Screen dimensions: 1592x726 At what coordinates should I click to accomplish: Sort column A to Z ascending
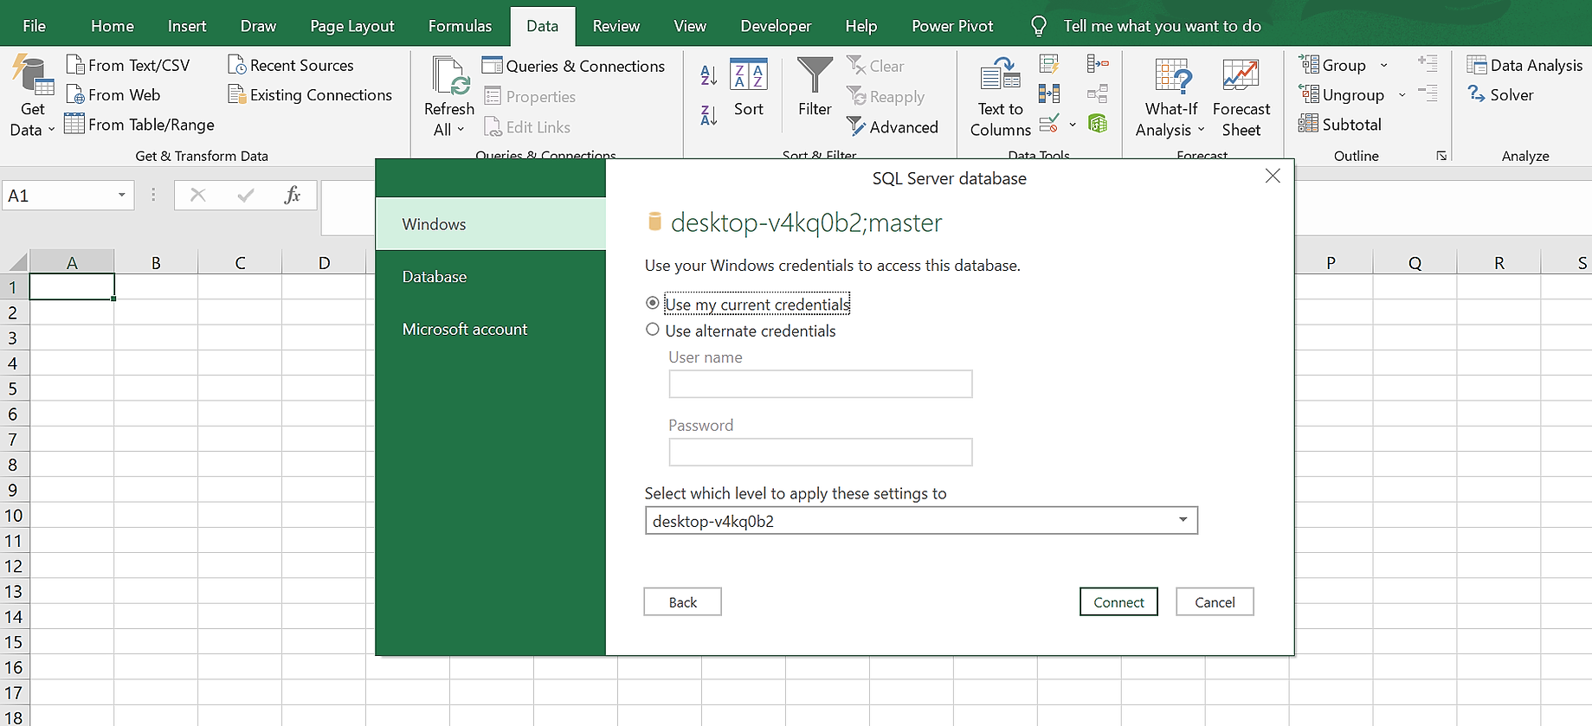708,75
